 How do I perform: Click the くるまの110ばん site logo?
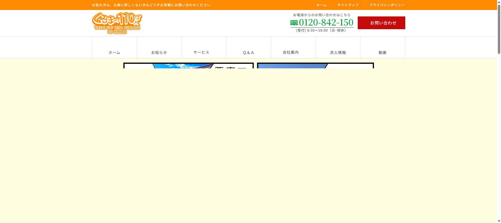[x=117, y=23]
